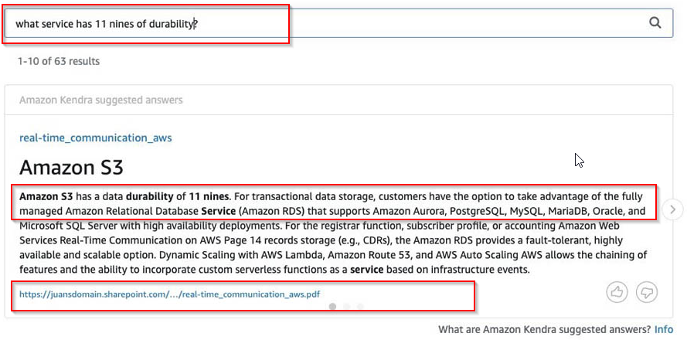Click the "Amazon Kendra suggested answers" panel header
This screenshot has height=340, width=687.
point(100,100)
